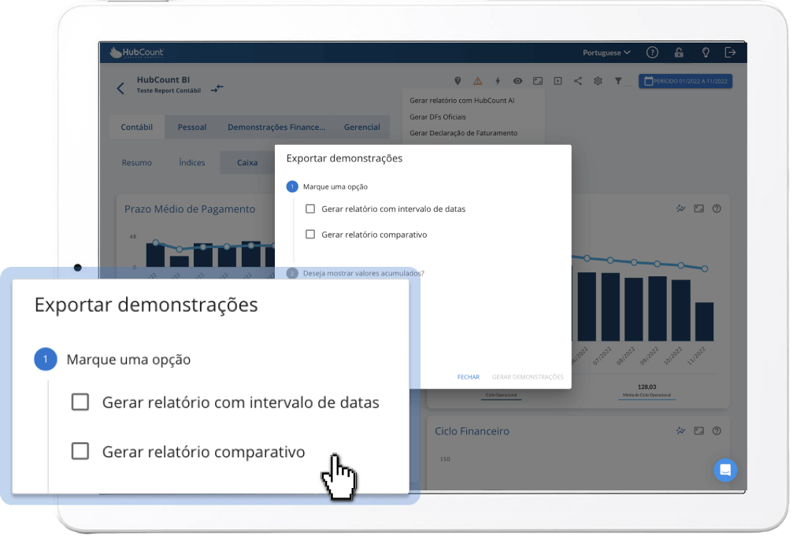Toggle the Média do Ciclo Operacional legend item
793x536 pixels.
coord(647,395)
